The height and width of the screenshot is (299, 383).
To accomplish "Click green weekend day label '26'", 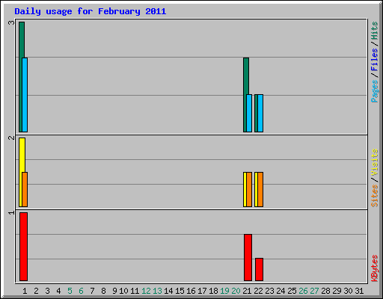I will (x=303, y=291).
